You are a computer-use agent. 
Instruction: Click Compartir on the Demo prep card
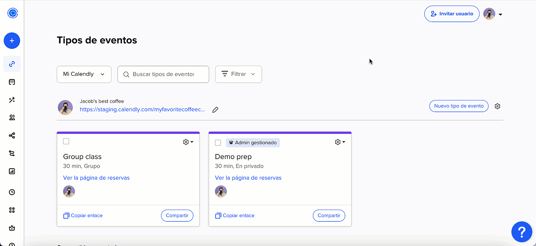click(x=329, y=216)
